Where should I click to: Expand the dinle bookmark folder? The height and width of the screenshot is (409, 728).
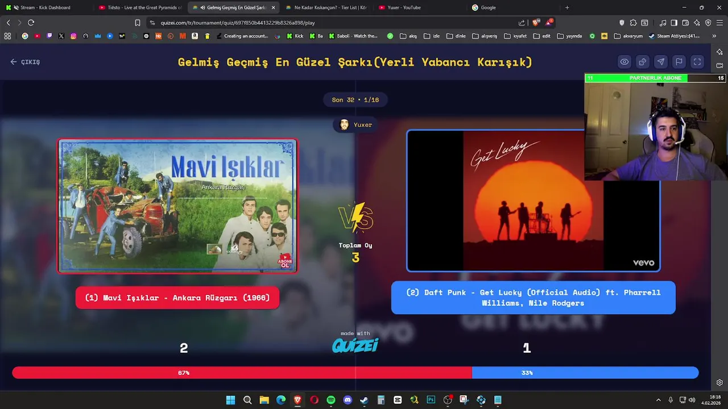click(456, 36)
